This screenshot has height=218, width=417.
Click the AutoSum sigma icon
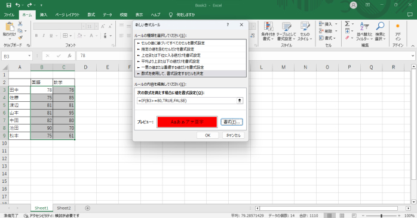click(347, 24)
